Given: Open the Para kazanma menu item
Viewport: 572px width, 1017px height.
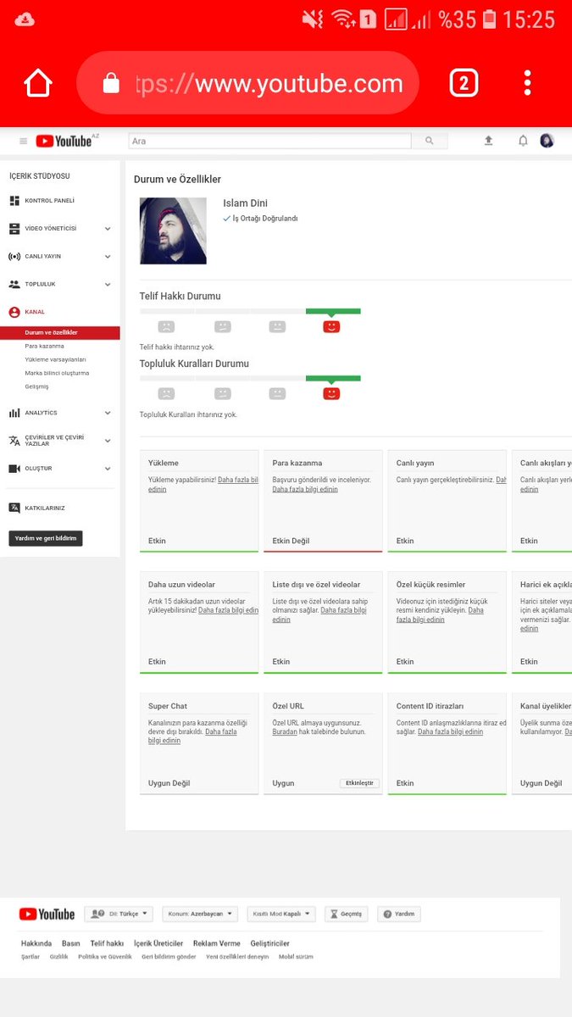Looking at the screenshot, I should [x=44, y=346].
